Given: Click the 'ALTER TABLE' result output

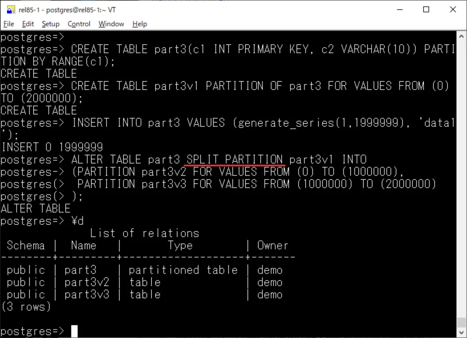Looking at the screenshot, I should pyautogui.click(x=36, y=208).
